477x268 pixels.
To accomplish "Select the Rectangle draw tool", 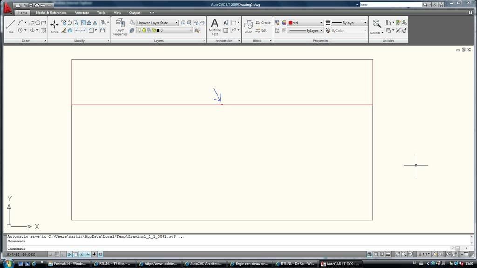I will point(44,23).
